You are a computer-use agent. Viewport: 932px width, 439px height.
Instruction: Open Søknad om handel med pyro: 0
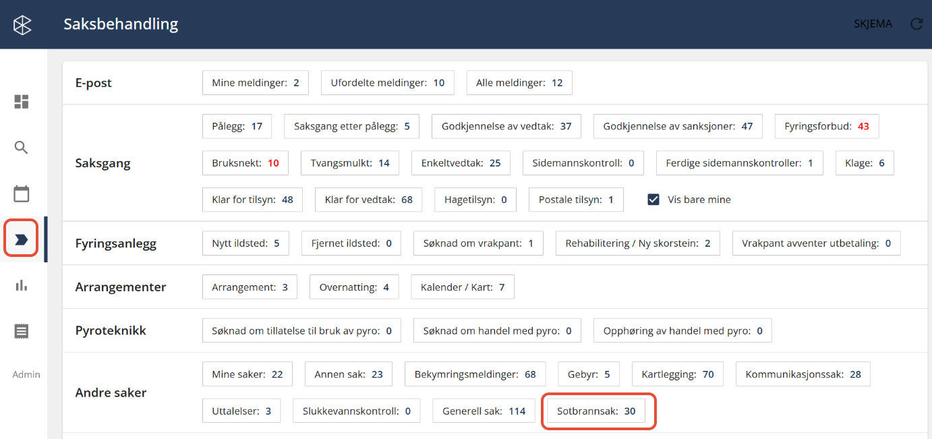[498, 331]
